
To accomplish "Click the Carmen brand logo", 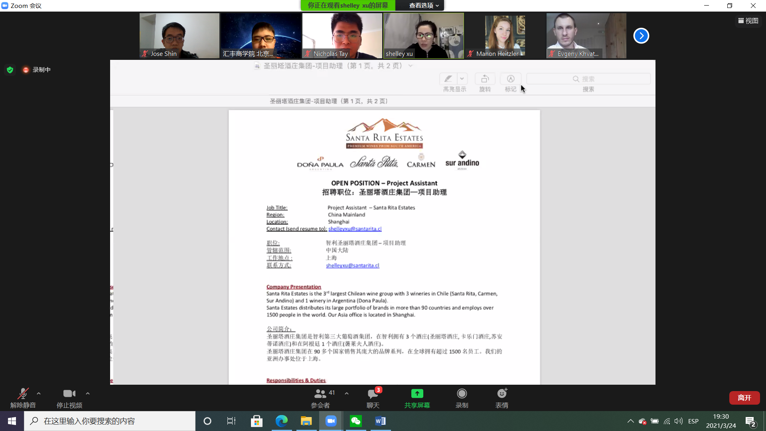I will [421, 161].
